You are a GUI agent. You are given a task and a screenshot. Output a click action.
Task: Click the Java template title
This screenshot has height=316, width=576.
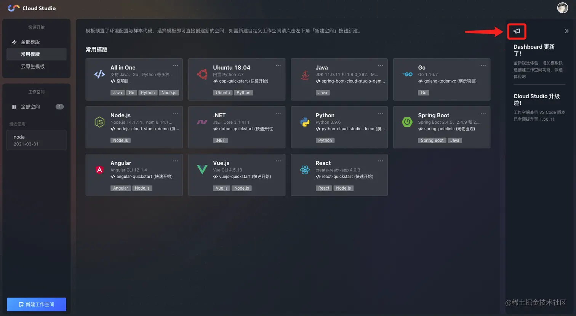(x=322, y=67)
